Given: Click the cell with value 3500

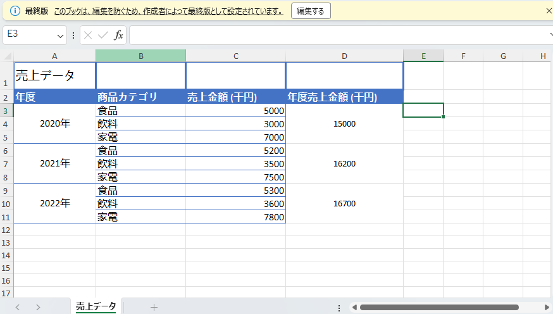Looking at the screenshot, I should 235,164.
